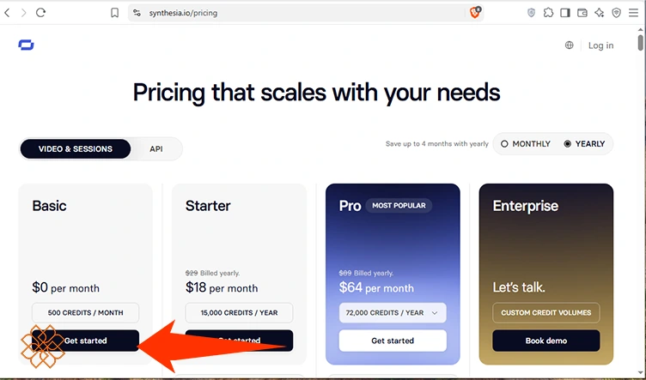Click the Synthesia logo
The height and width of the screenshot is (380, 646).
(26, 45)
